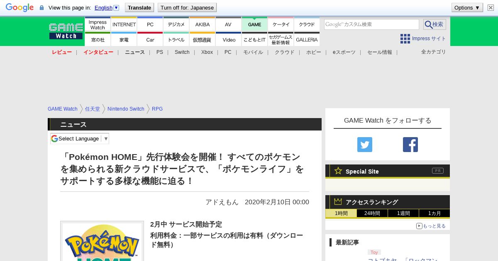Select the 1時間 ranking tab

[341, 213]
